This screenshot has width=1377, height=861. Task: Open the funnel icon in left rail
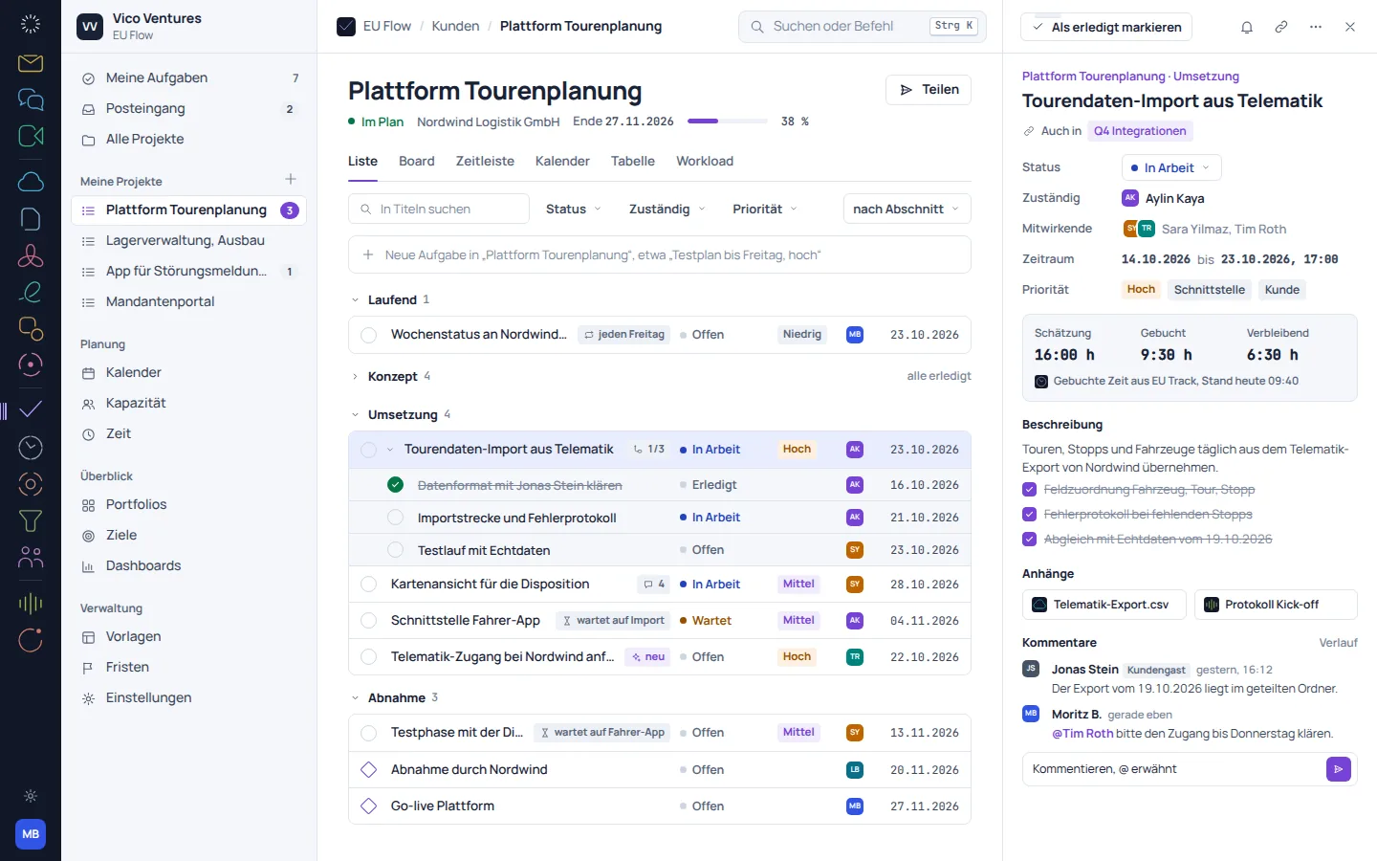(31, 520)
